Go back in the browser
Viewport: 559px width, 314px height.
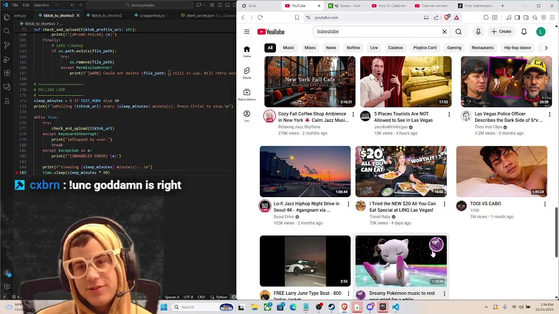[x=243, y=17]
